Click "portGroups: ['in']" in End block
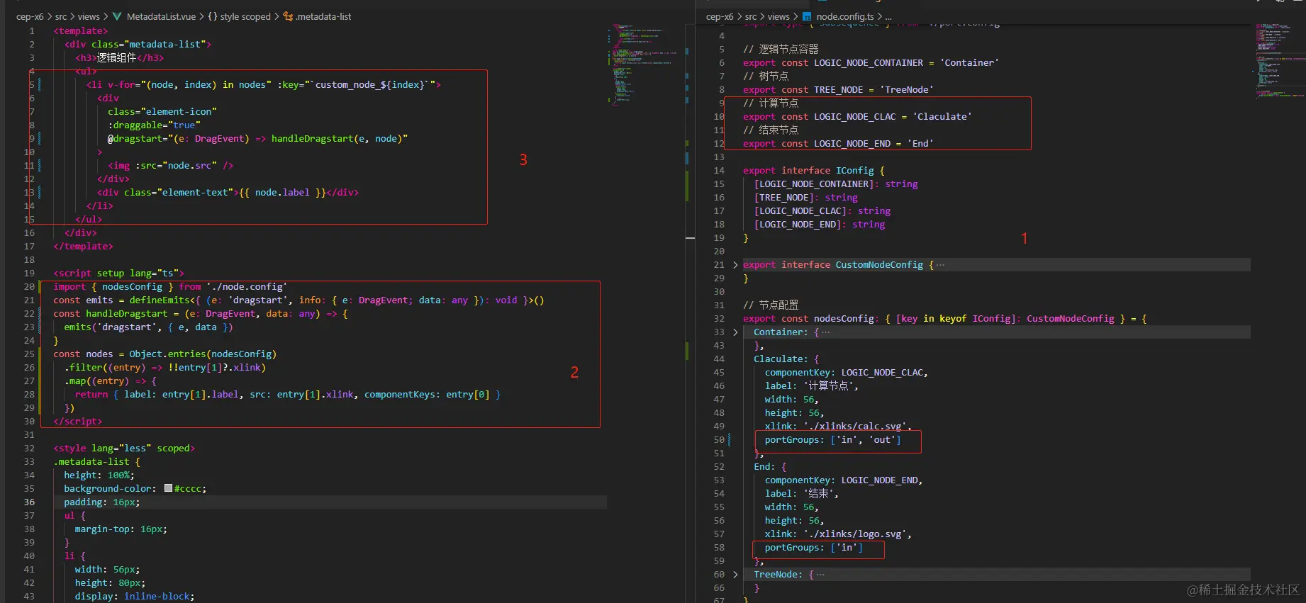This screenshot has height=603, width=1306. click(x=814, y=548)
